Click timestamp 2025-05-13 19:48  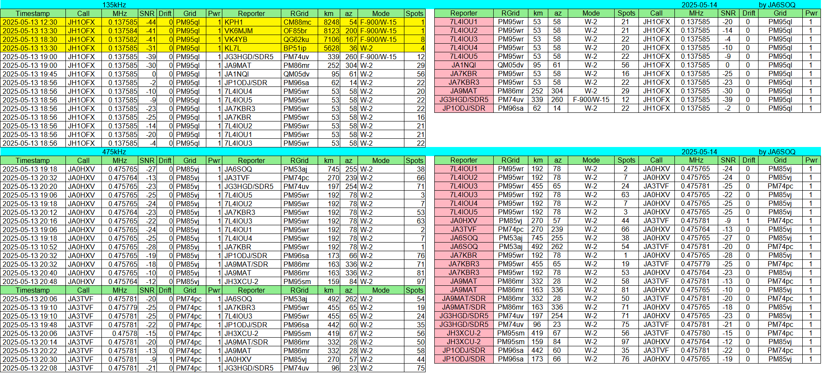(x=33, y=325)
